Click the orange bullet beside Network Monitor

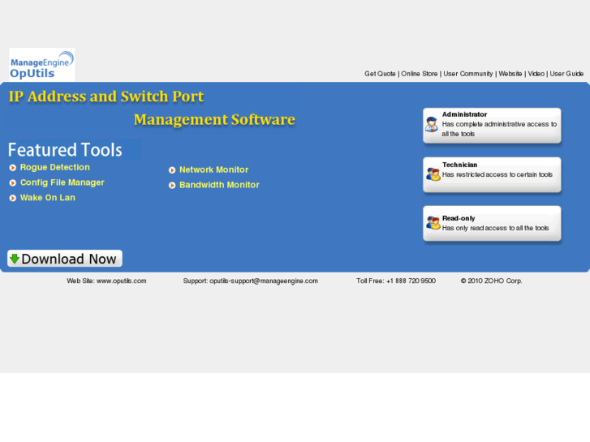tap(172, 170)
